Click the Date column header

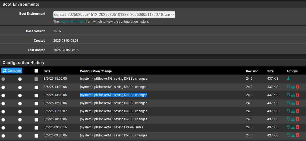tap(47, 71)
